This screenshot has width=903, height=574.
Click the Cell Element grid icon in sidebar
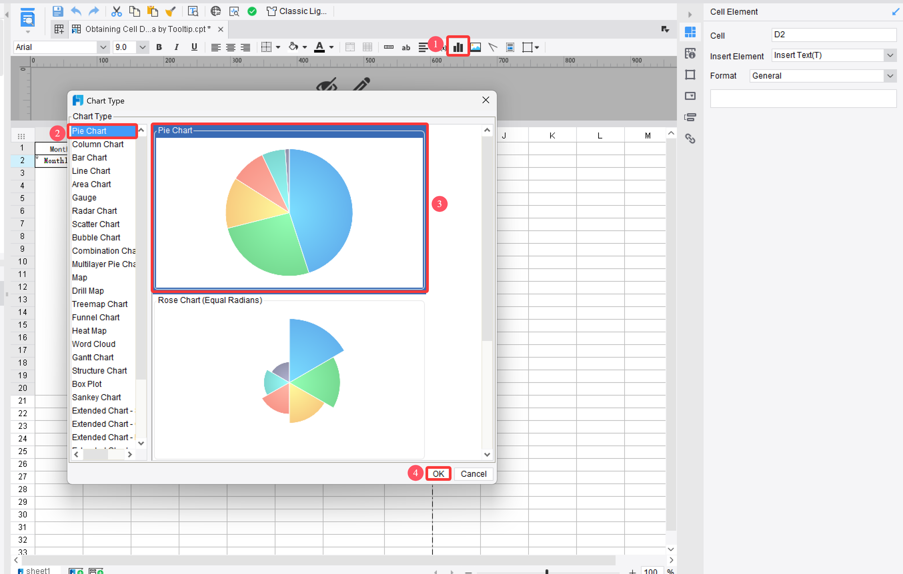tap(690, 32)
